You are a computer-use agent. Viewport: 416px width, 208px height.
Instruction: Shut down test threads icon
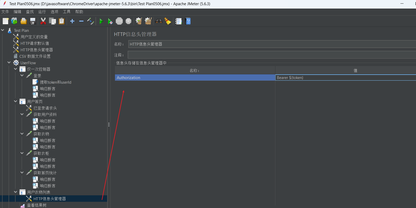coord(128,21)
